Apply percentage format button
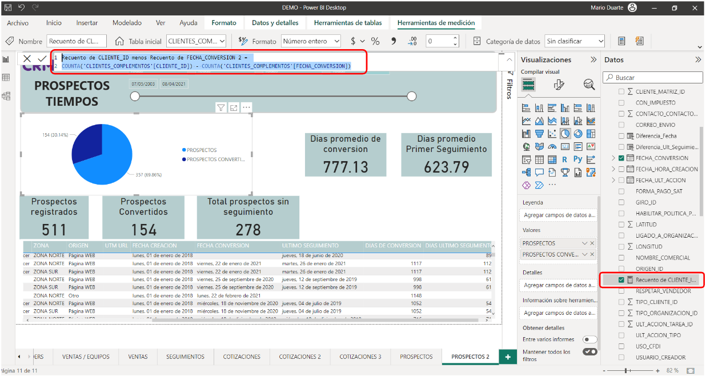The height and width of the screenshot is (376, 706). point(375,41)
